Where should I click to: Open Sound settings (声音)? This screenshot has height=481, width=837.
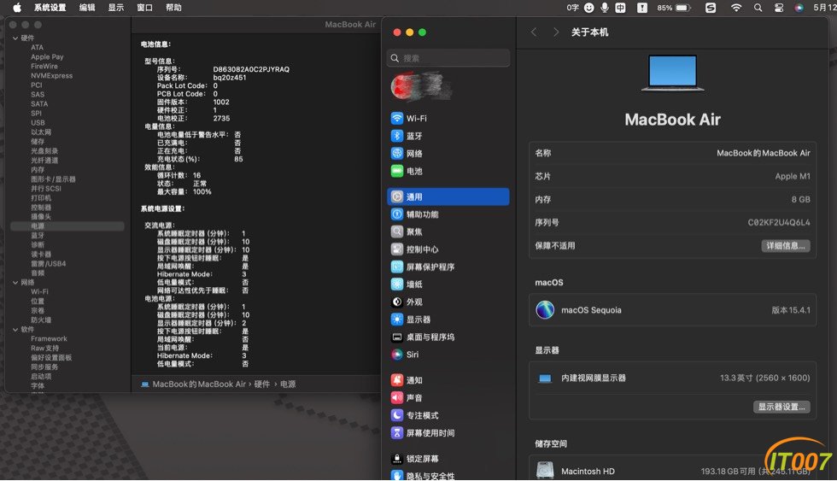(x=448, y=398)
